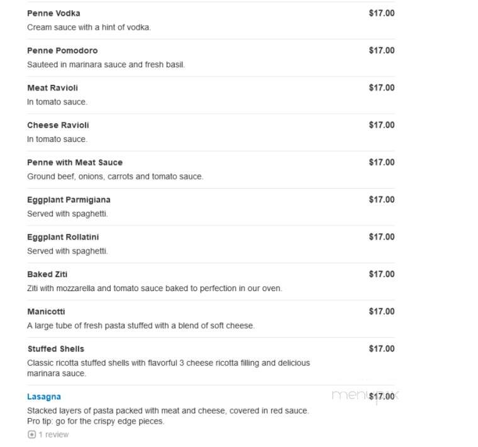Click the Baked Ziti description text
Image resolution: width=478 pixels, height=447 pixels.
pos(155,288)
